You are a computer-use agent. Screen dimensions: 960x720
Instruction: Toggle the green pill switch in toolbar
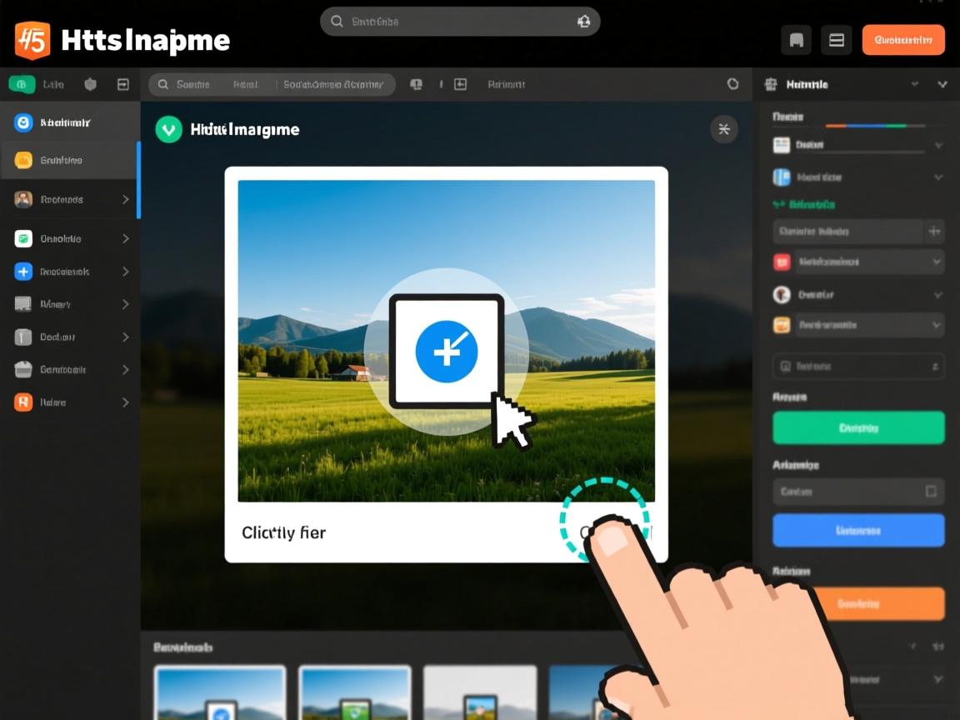tap(22, 84)
